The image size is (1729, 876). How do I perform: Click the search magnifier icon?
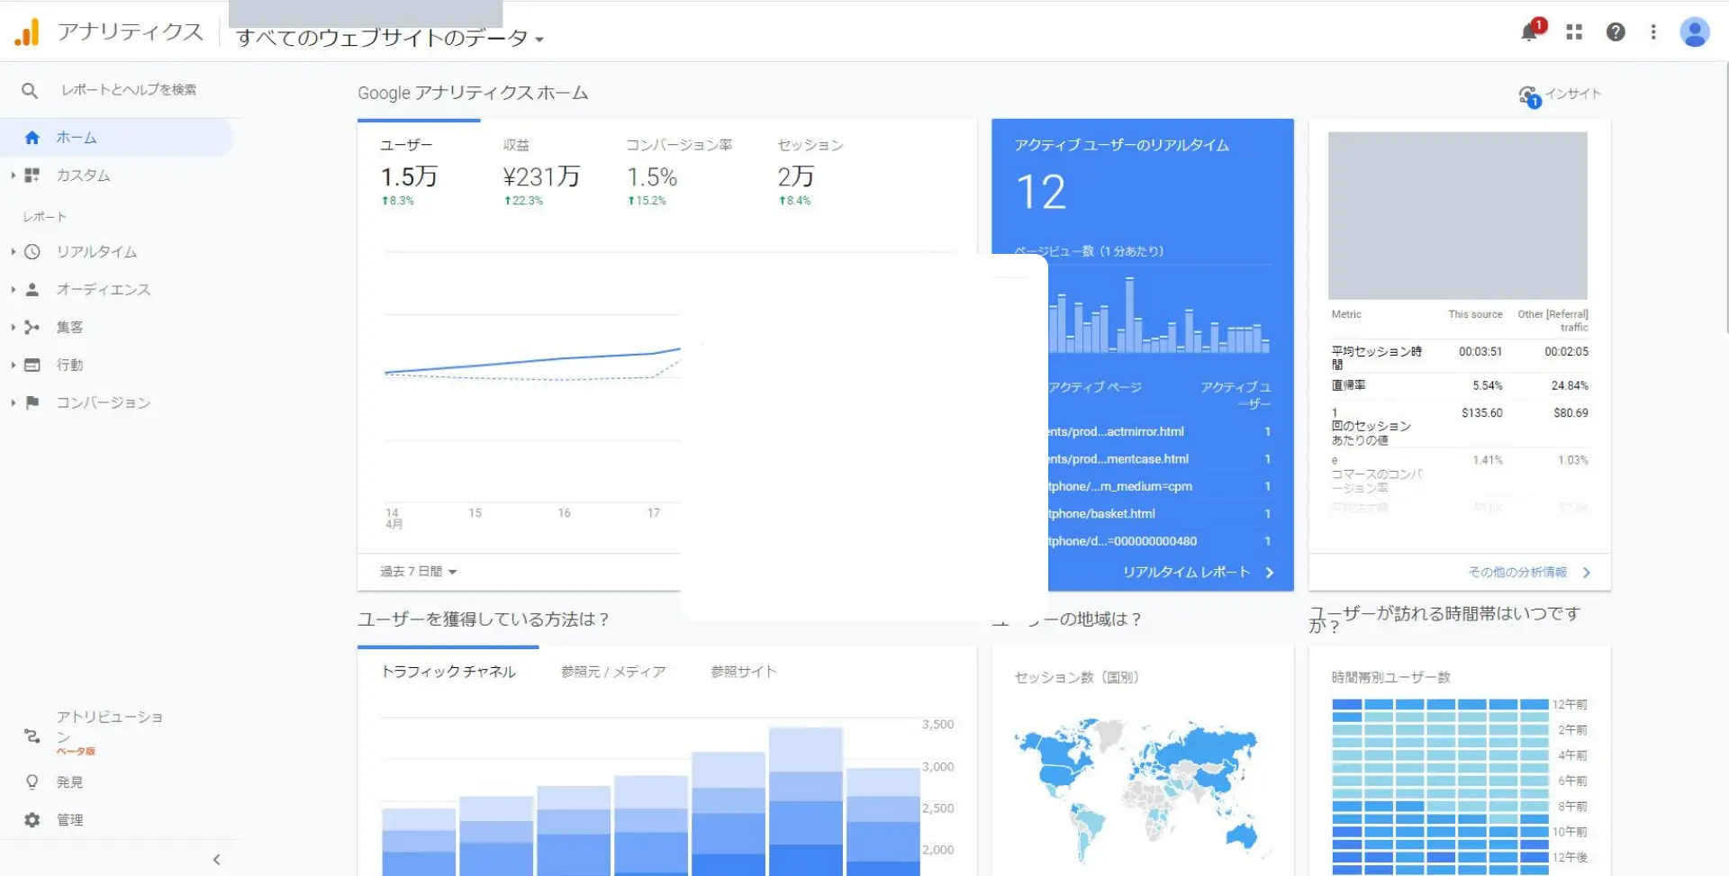(x=30, y=90)
